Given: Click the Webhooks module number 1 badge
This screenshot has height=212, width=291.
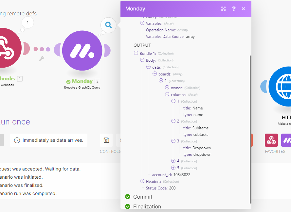Looking at the screenshot, I should click(x=20, y=79).
